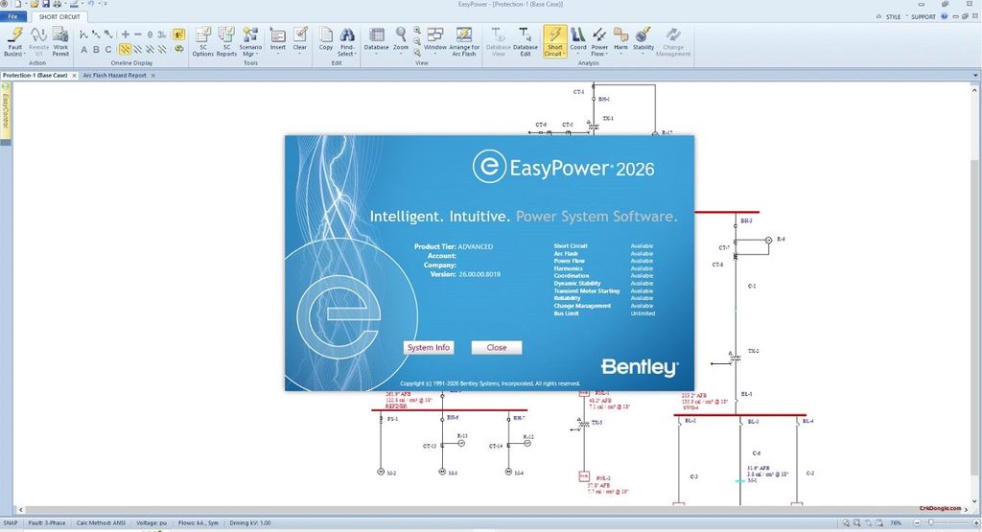Viewport: 982px width, 532px height.
Task: Click Driving kV: 1.00 in status bar
Action: tap(250, 522)
